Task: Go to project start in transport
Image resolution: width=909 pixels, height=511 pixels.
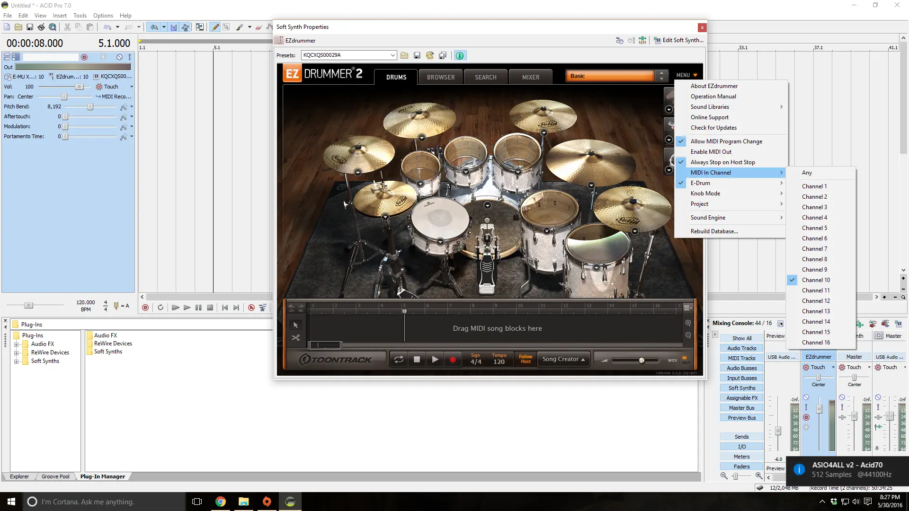Action: click(x=225, y=308)
